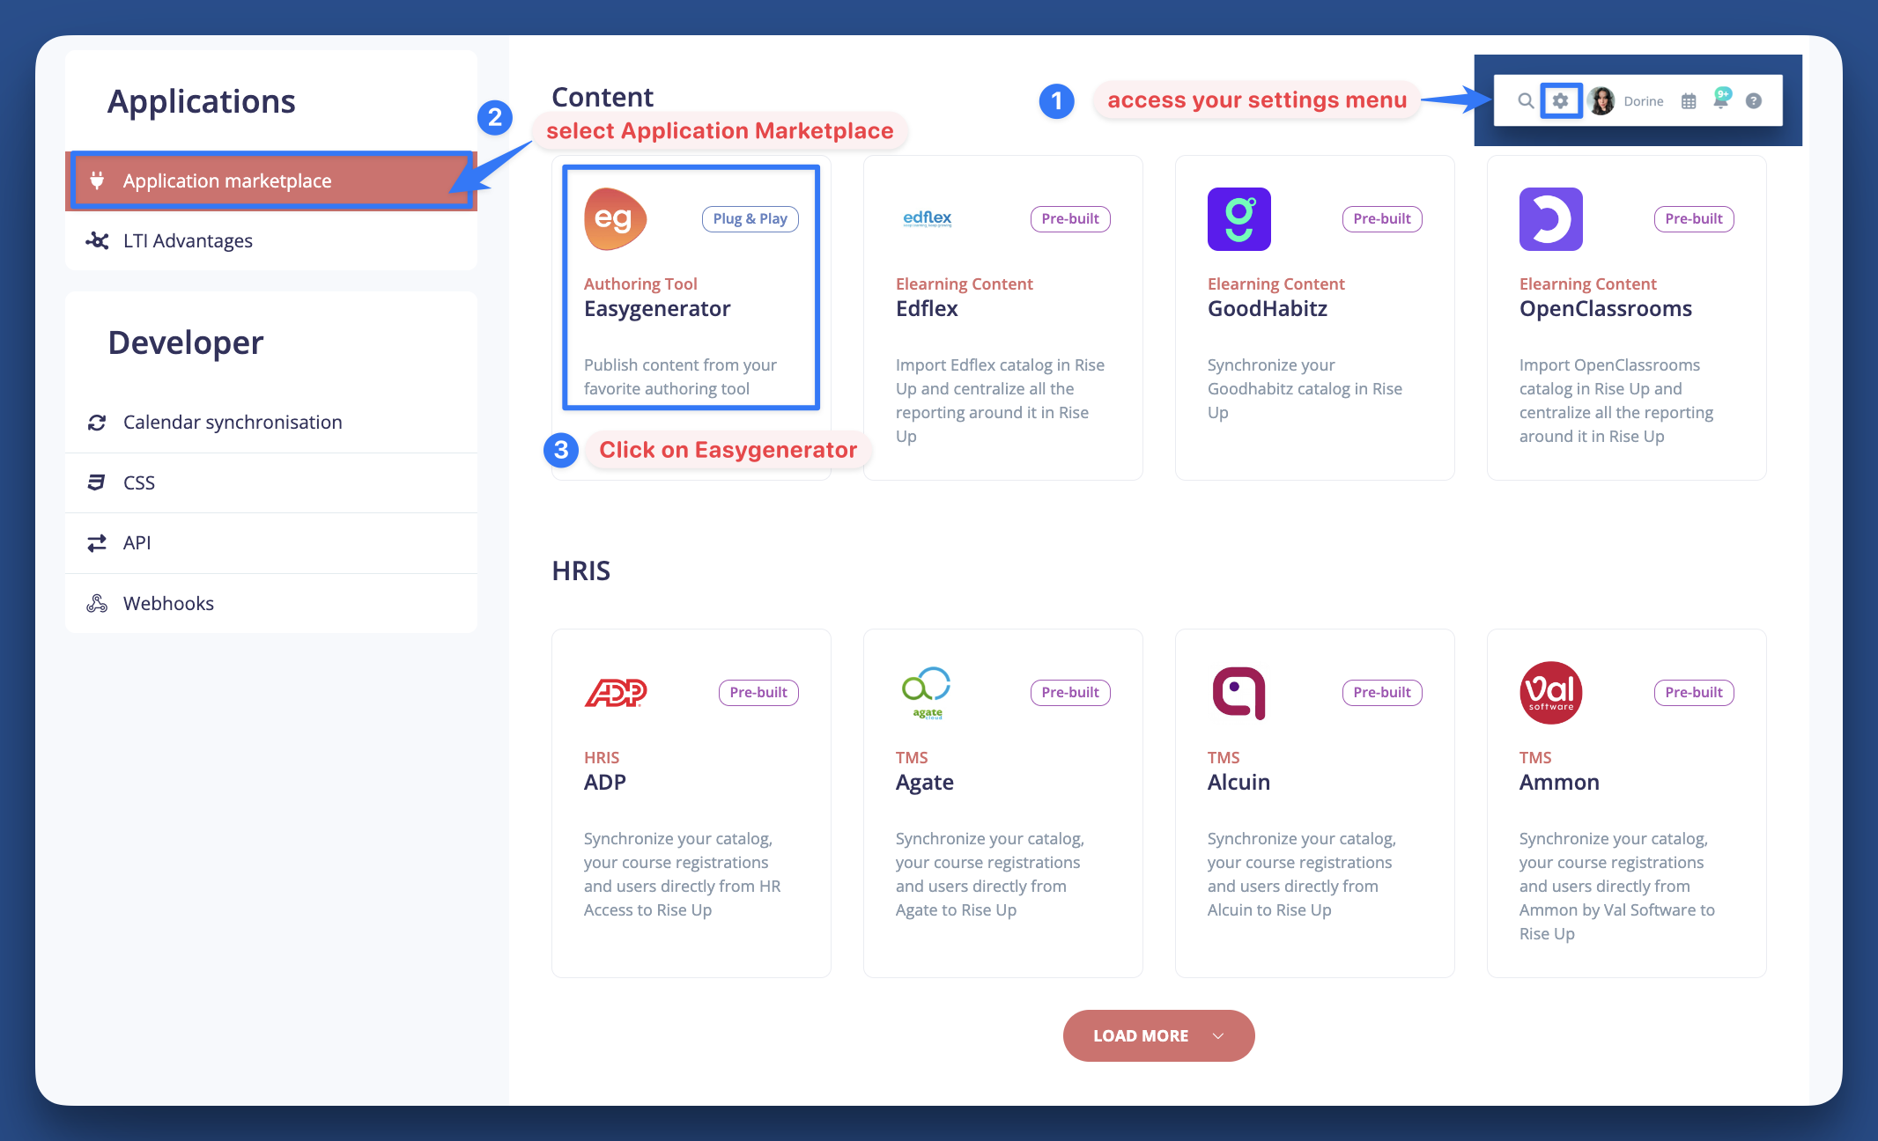Open the calendar icon in header
This screenshot has width=1878, height=1141.
[1689, 101]
